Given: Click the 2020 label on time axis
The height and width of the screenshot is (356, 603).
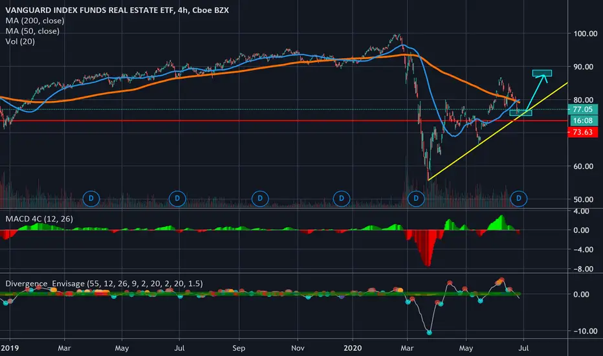Looking at the screenshot, I should click(x=352, y=348).
